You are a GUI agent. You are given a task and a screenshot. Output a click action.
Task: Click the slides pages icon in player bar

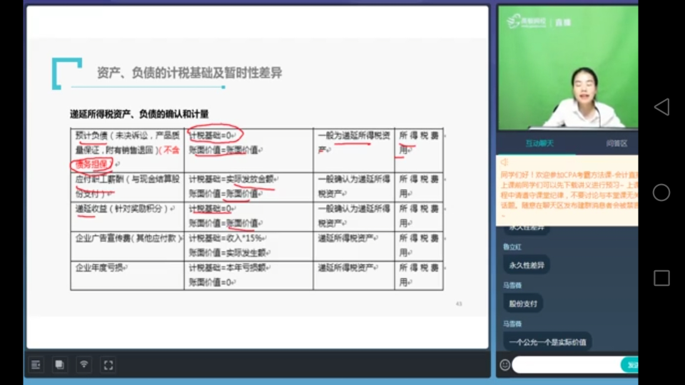pyautogui.click(x=60, y=364)
